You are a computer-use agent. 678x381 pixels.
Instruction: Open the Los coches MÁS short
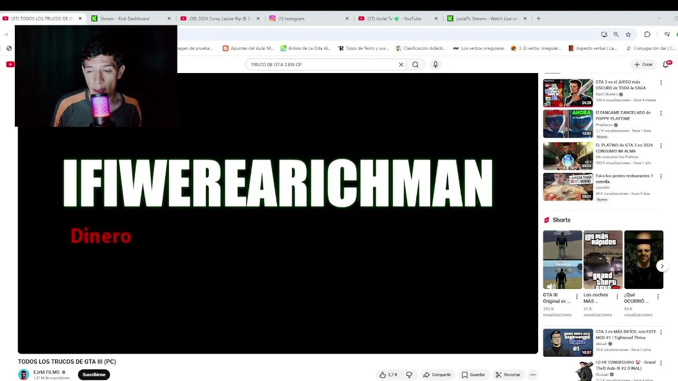pos(603,259)
